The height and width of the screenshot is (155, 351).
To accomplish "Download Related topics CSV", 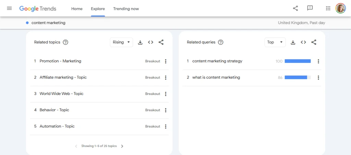I will tap(140, 42).
